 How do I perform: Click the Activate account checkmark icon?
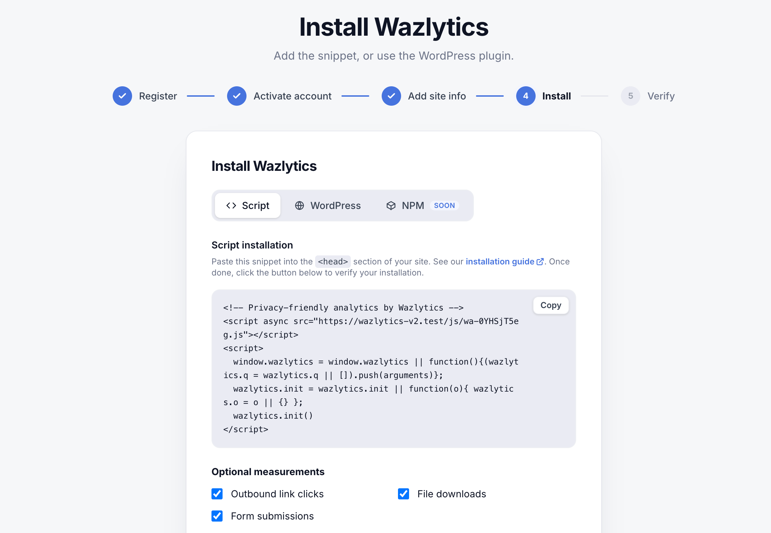point(237,96)
